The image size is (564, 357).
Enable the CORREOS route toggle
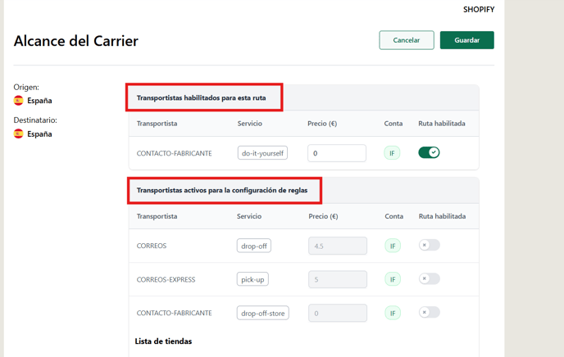click(x=429, y=246)
